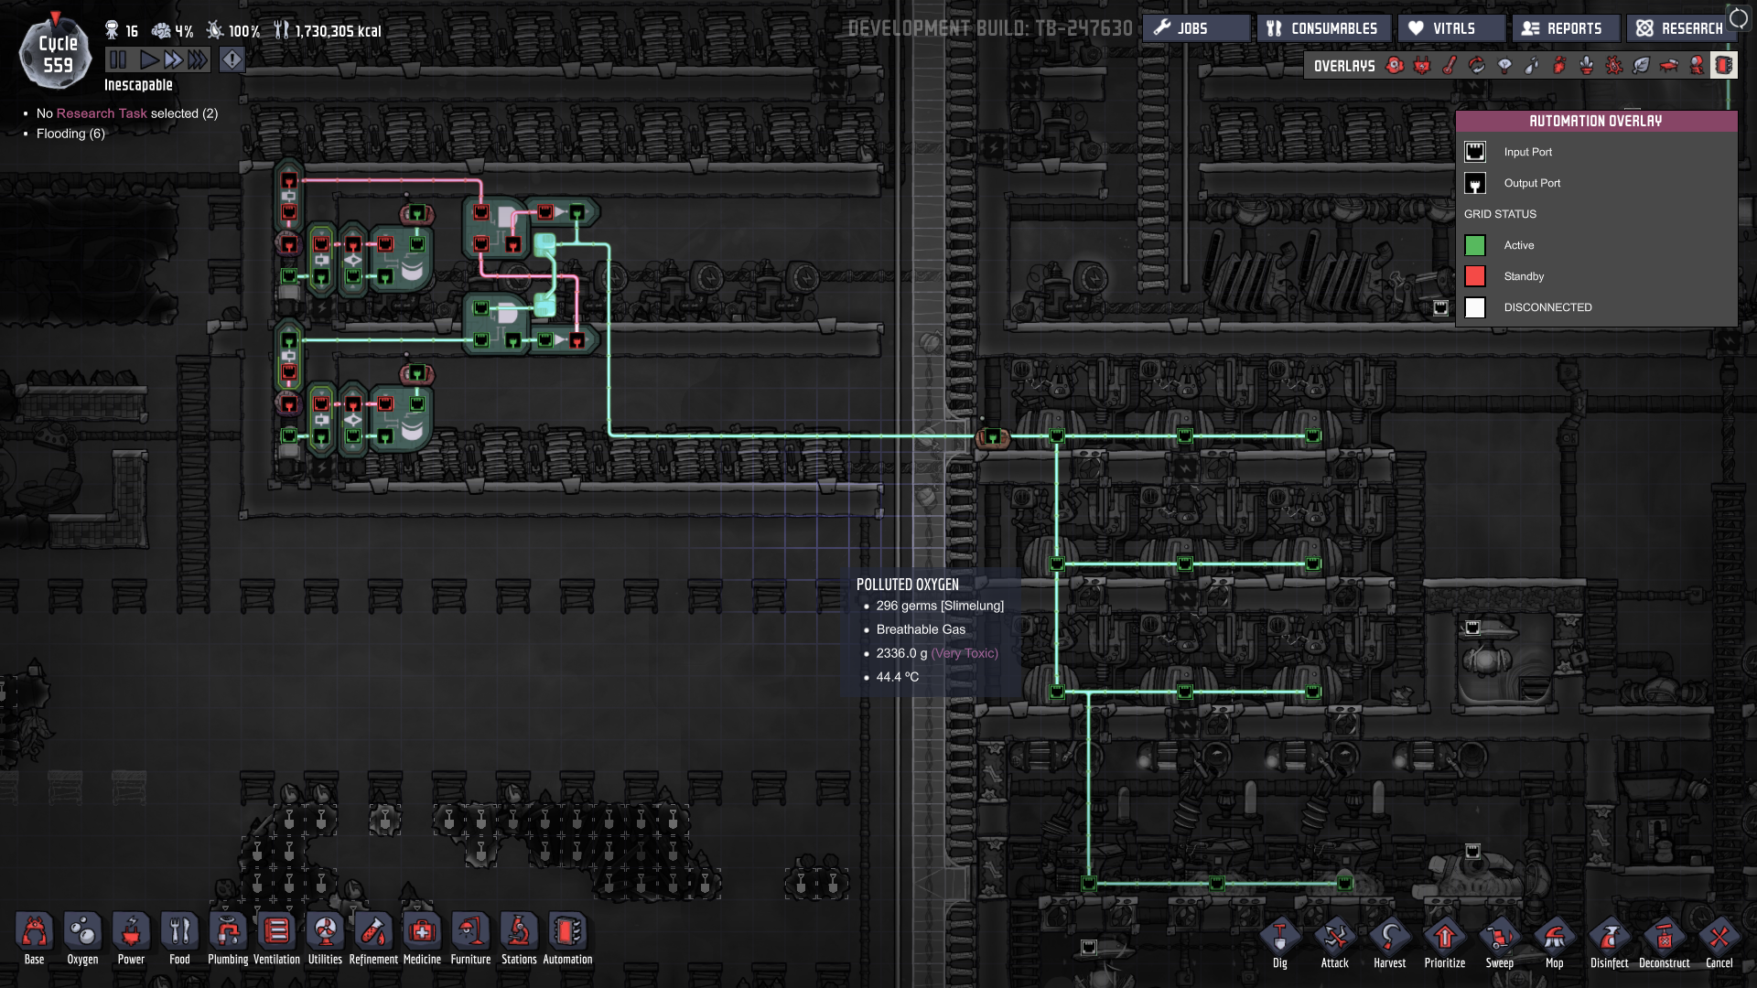This screenshot has width=1757, height=988.
Task: Click the Research Task link
Action: coord(102,113)
